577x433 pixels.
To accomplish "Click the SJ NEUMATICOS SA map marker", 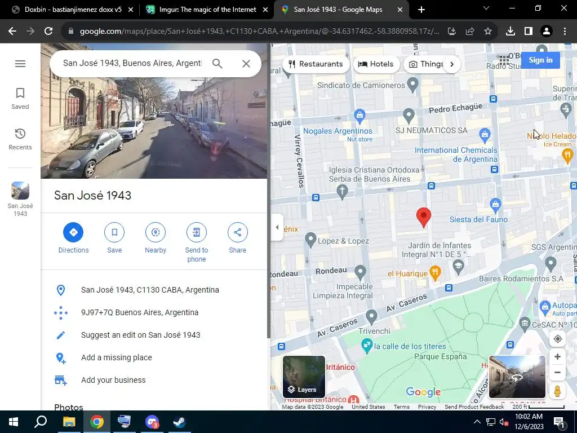I will tap(409, 116).
